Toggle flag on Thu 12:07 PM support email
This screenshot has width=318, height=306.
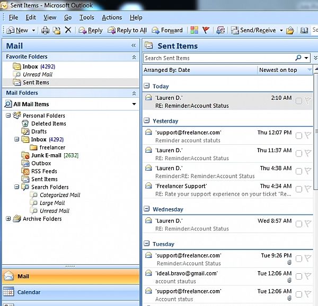(x=308, y=136)
